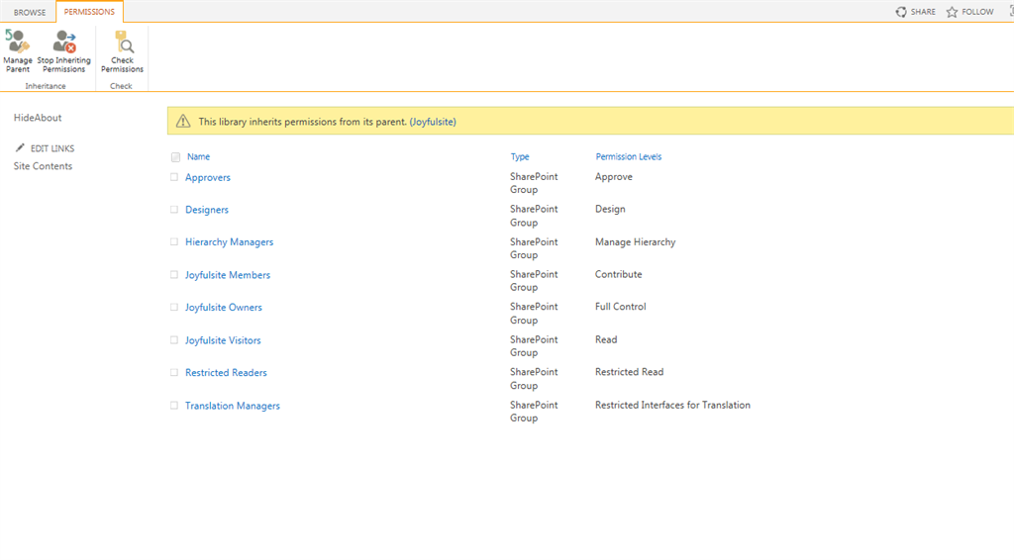This screenshot has width=1014, height=560.
Task: Click the Follow star icon
Action: tap(952, 12)
